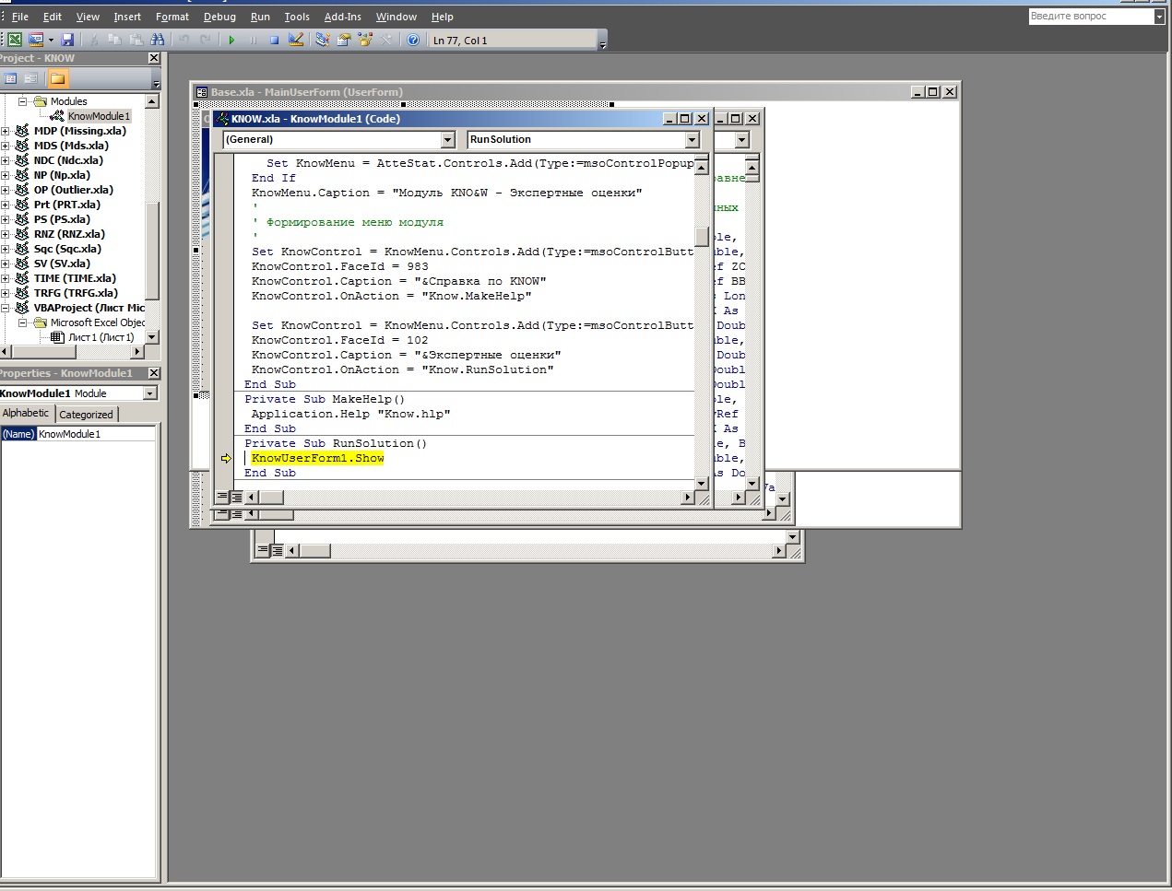Open Object Browser toolbar icon
Viewport: 1172px width, 891px height.
[364, 40]
